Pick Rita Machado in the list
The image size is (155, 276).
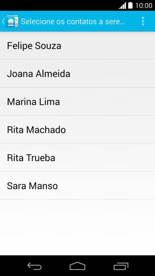[77, 129]
